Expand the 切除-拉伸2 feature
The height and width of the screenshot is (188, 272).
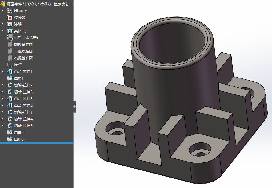click(2, 85)
